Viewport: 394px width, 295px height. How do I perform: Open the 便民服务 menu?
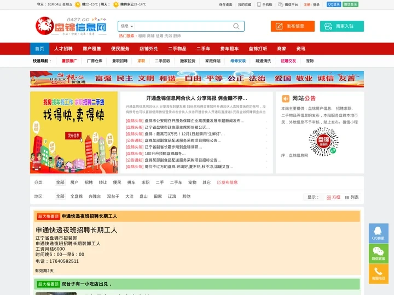pyautogui.click(x=120, y=49)
